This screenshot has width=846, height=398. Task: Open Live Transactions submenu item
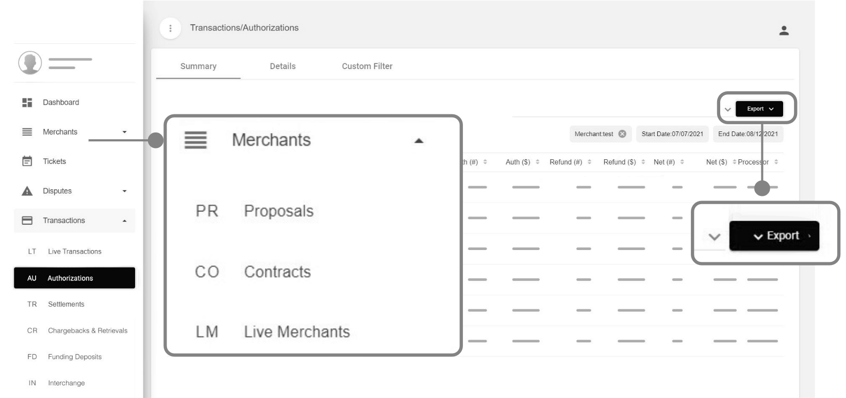[x=75, y=252]
